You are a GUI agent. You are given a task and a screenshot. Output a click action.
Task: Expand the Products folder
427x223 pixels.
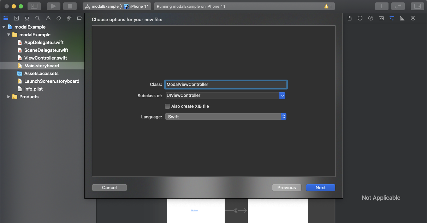pyautogui.click(x=8, y=97)
